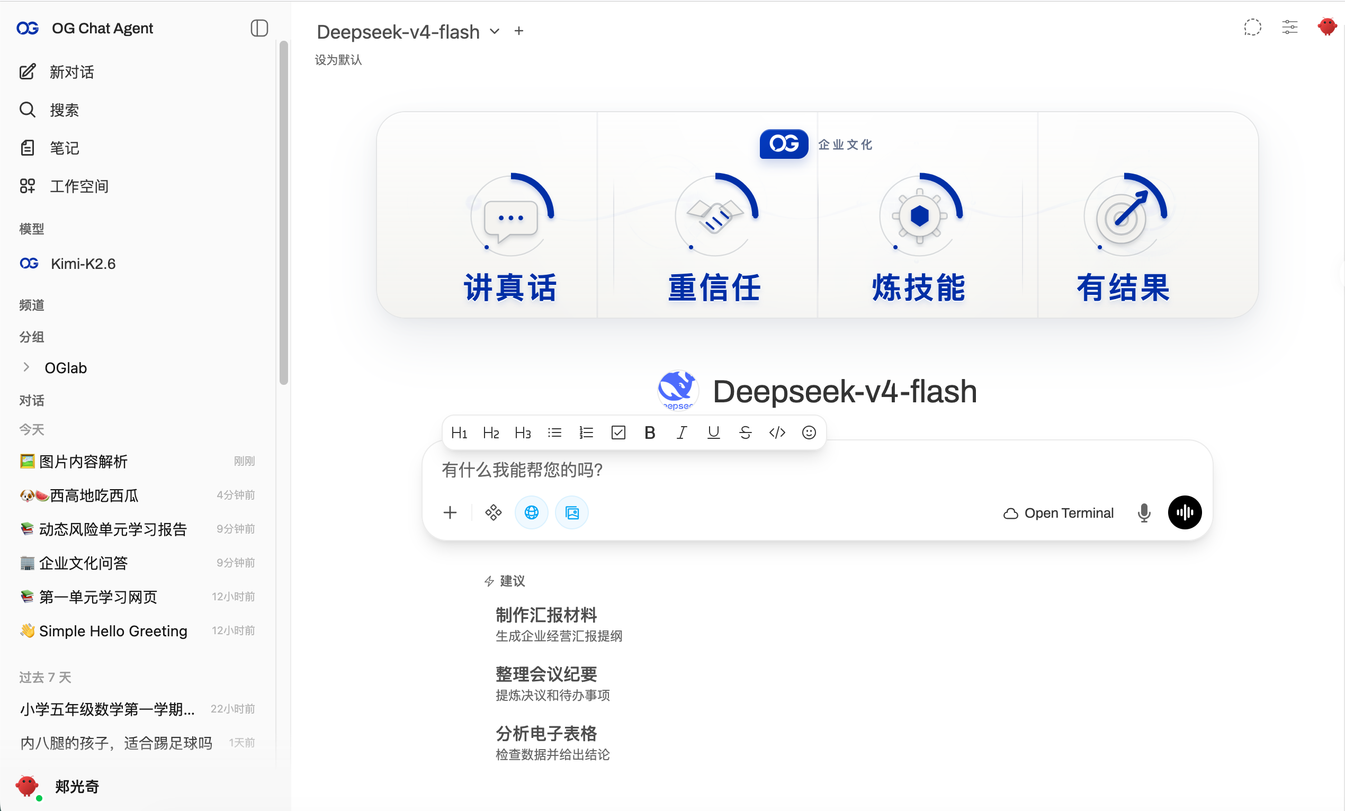Apply Heading 2 formatting
The width and height of the screenshot is (1345, 811).
coord(491,433)
